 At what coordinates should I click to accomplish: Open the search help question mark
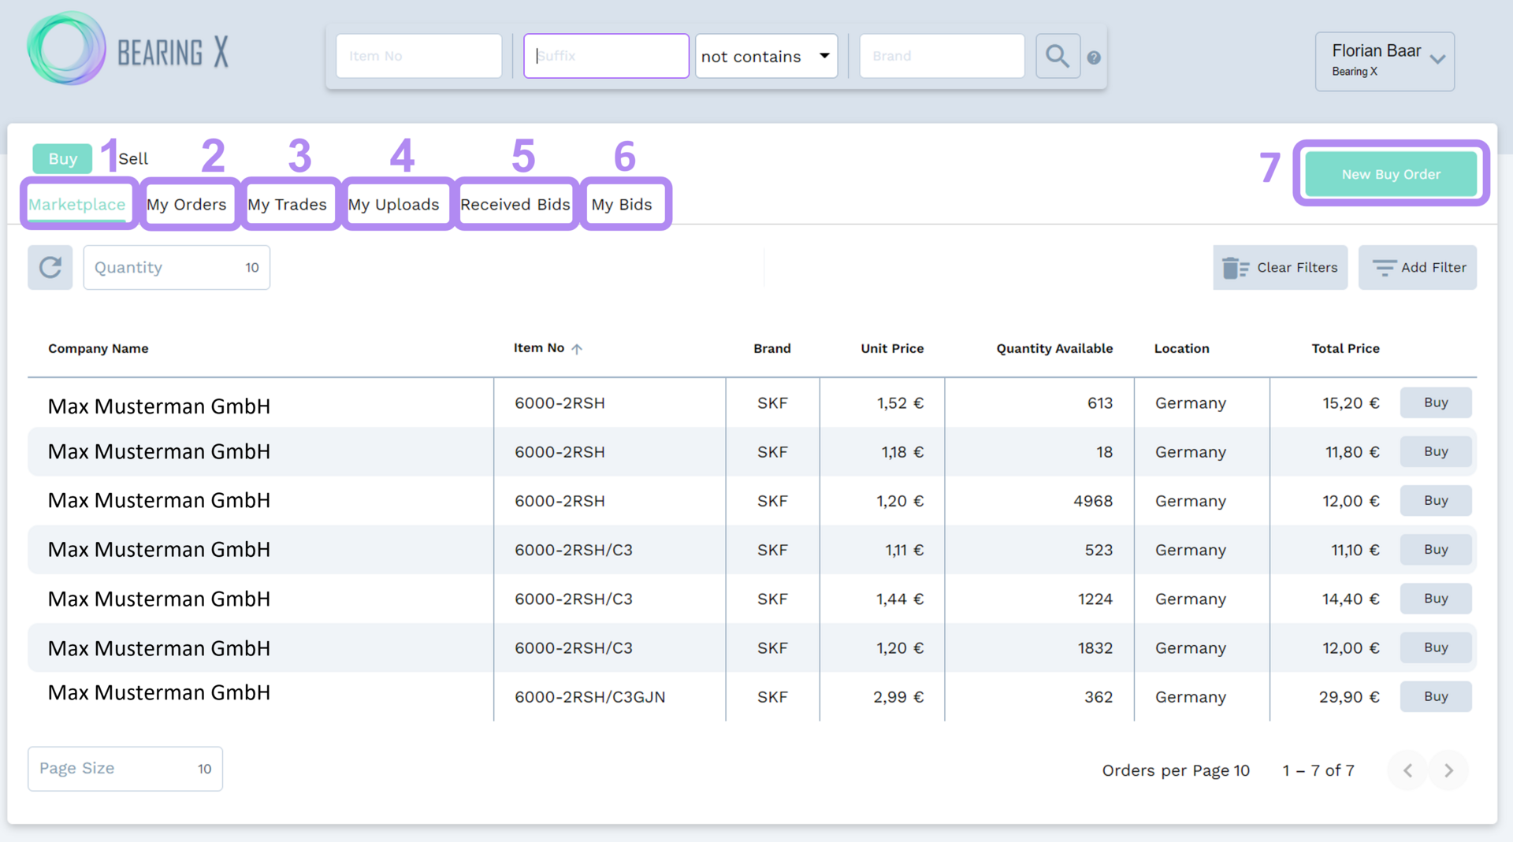pos(1094,57)
